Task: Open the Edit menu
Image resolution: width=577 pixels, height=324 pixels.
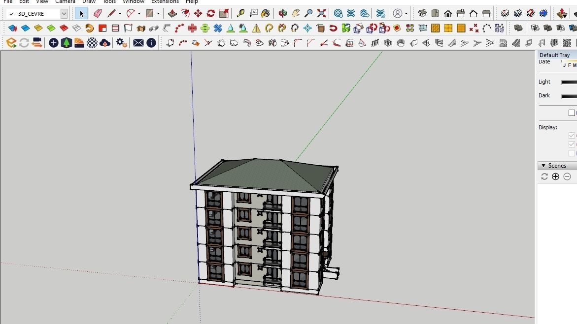Action: click(24, 1)
